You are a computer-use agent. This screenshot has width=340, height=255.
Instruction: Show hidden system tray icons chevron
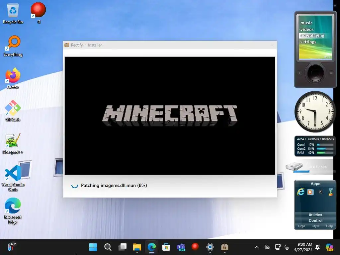coord(257,247)
